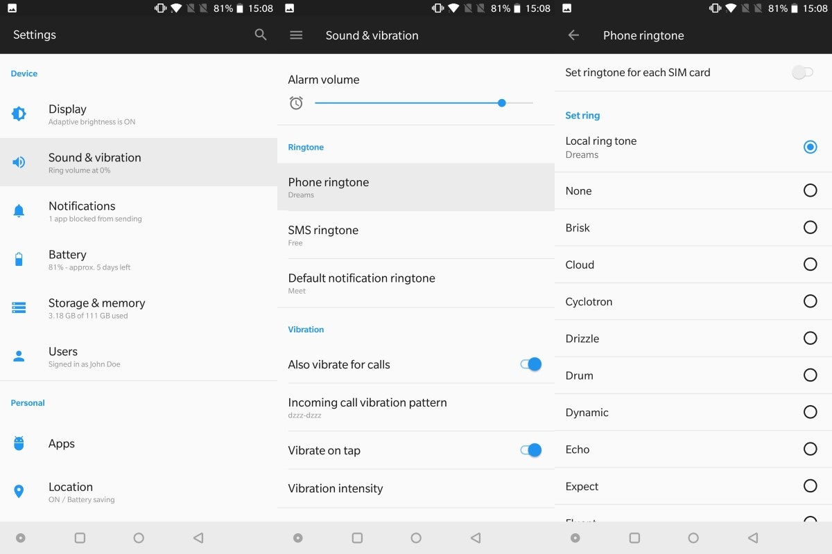Go back using Phone ringtone header arrow
Image resolution: width=832 pixels, height=554 pixels.
(573, 35)
